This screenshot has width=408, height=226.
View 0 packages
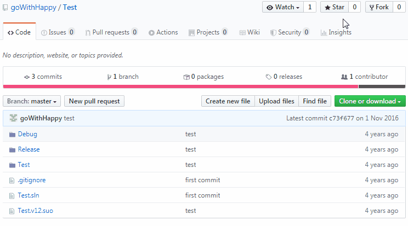204,77
